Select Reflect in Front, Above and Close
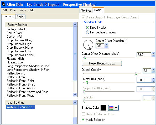This screenshot has width=156, height=125. click(x=28, y=92)
